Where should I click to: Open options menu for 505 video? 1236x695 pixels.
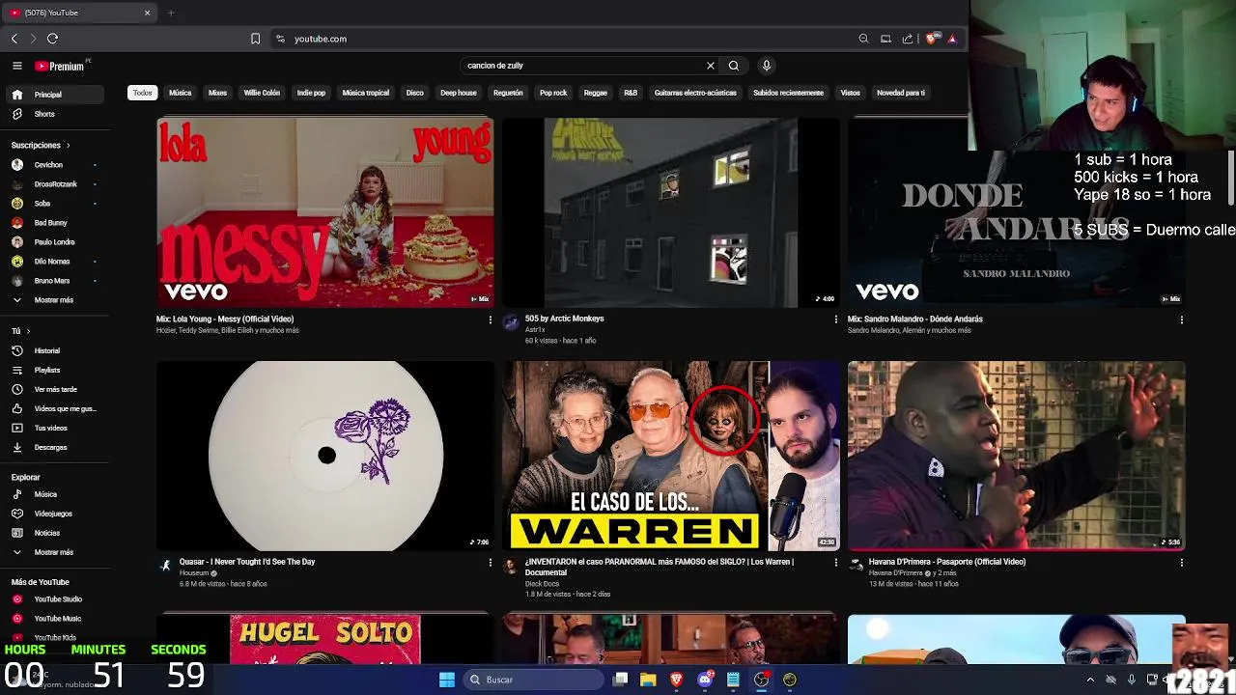click(x=836, y=320)
